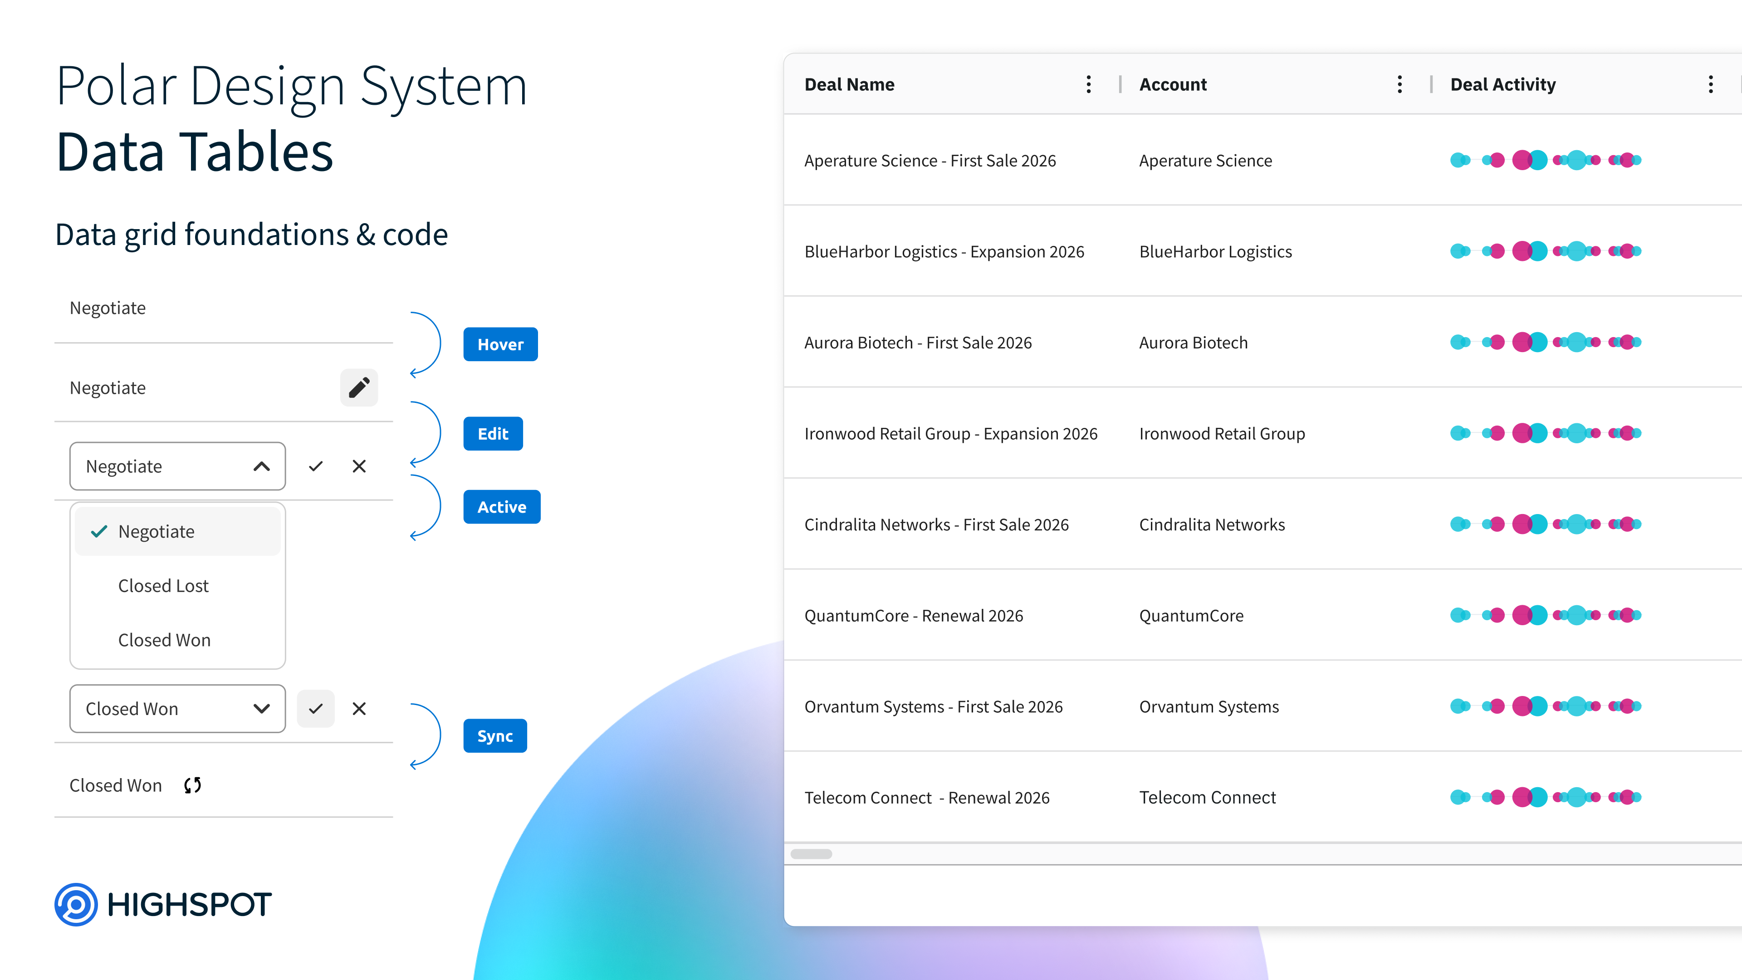
Task: Click the Highspot logo
Action: (163, 904)
